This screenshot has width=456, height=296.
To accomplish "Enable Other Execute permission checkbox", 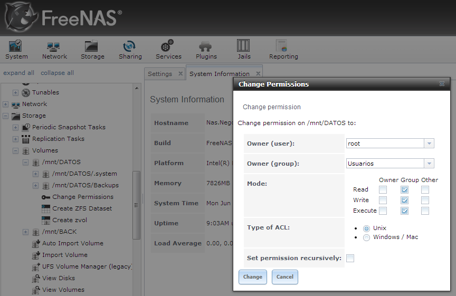I will point(425,211).
